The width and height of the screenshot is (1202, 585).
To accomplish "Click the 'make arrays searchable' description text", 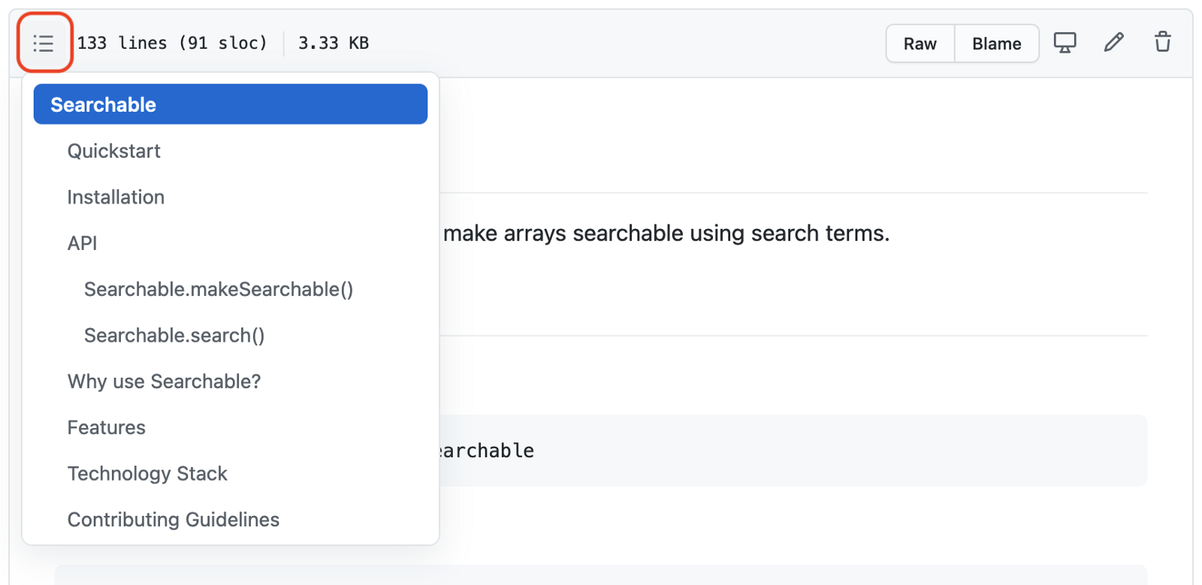I will (666, 234).
